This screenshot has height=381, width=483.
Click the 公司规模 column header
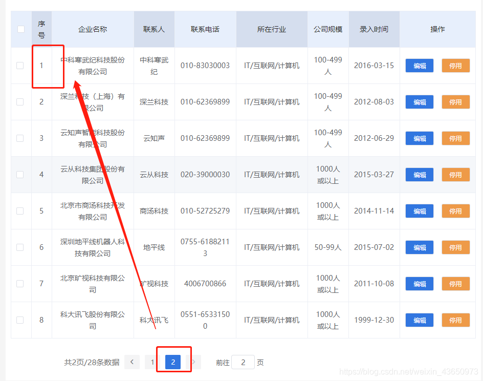pyautogui.click(x=328, y=29)
